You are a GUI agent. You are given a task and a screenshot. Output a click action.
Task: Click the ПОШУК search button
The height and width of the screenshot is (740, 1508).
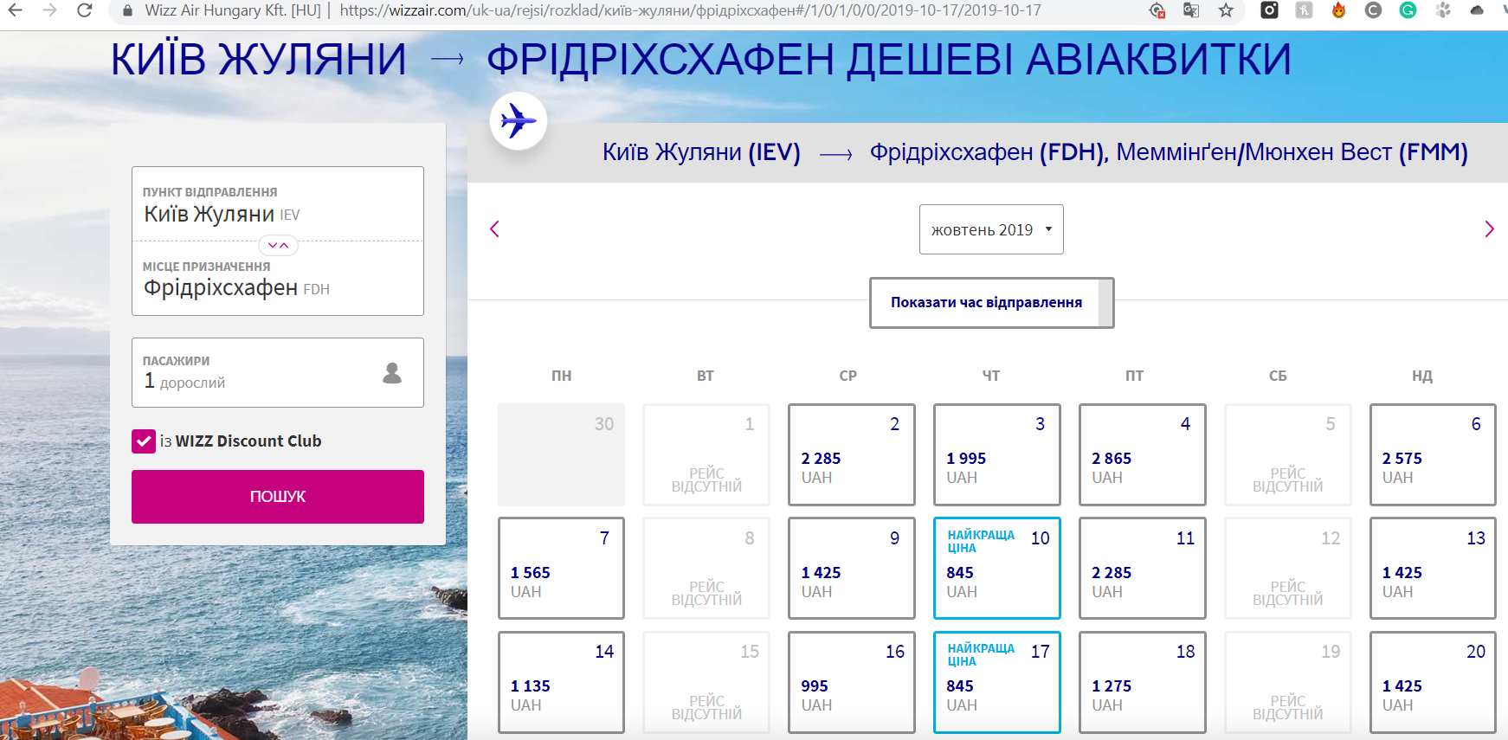[x=277, y=497]
